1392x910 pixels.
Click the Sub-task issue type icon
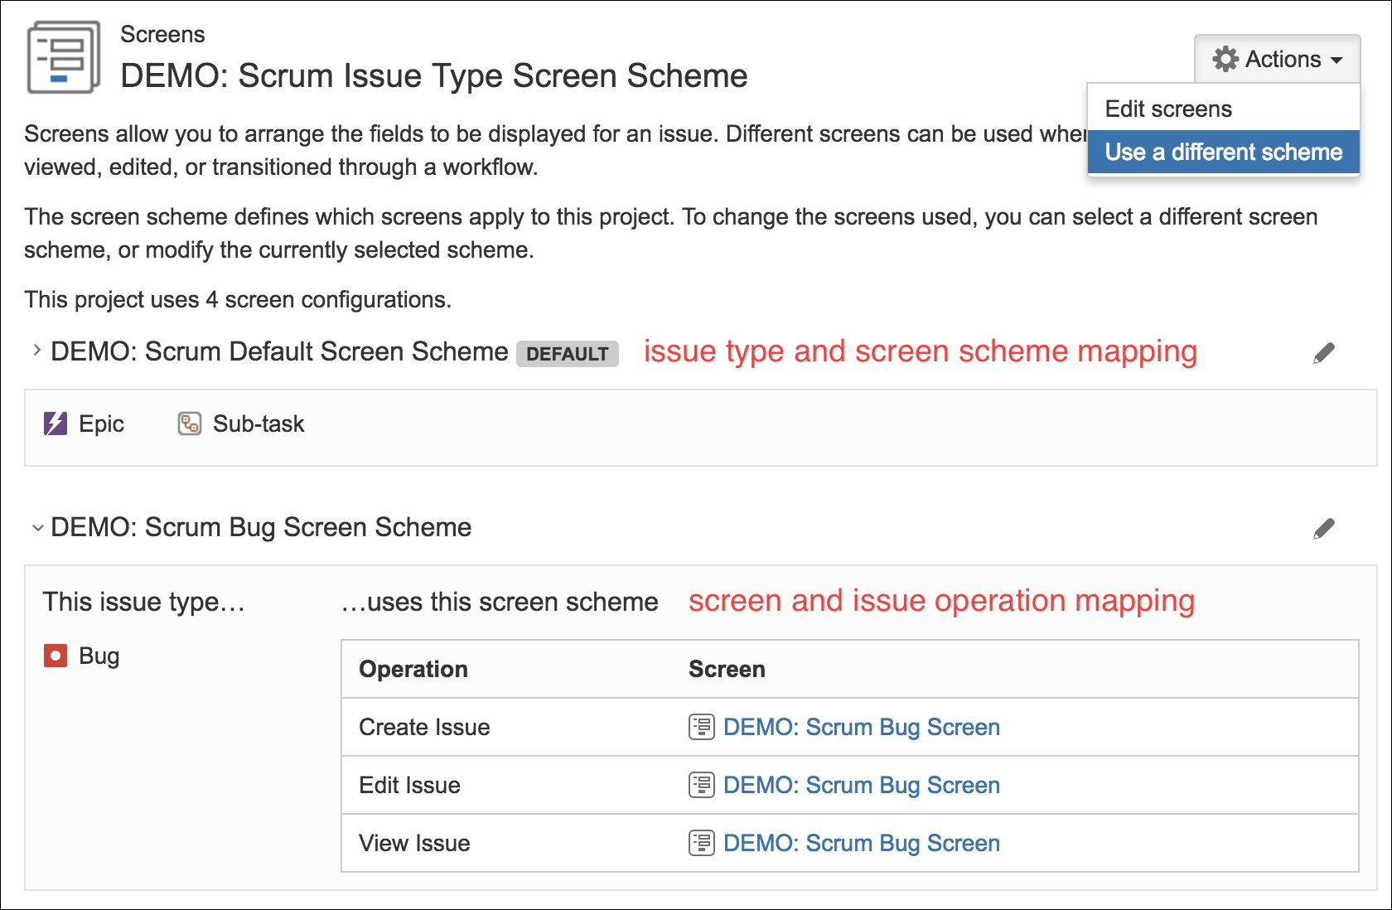point(190,424)
